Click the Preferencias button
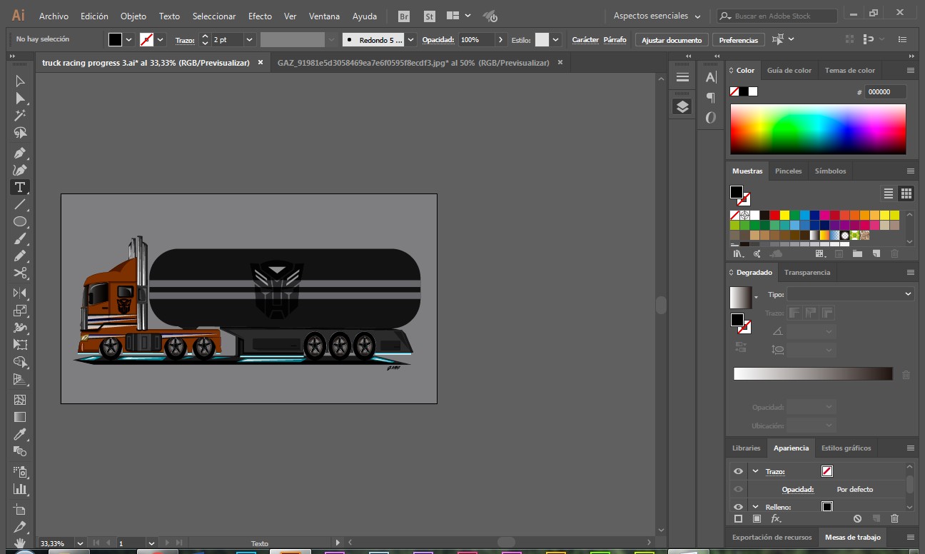925x554 pixels. pyautogui.click(x=738, y=40)
